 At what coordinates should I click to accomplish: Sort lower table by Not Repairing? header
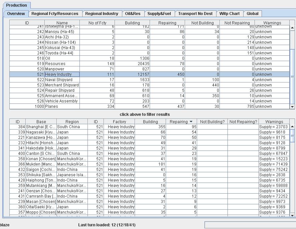pyautogui.click(x=243, y=122)
